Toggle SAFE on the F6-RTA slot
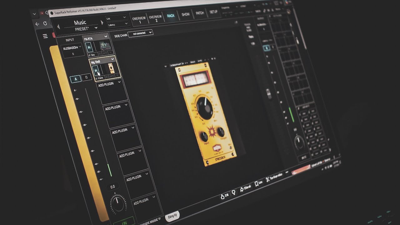Screen dimensions: 400x225 (105, 53)
